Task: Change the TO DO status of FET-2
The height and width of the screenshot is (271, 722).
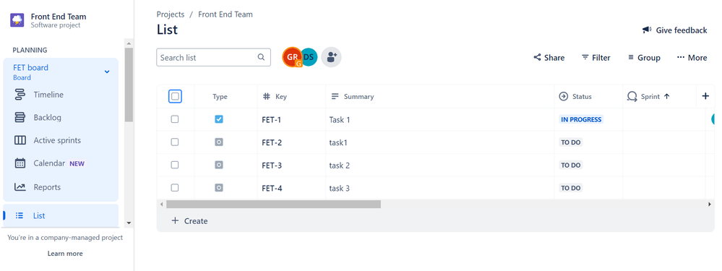Action: (x=570, y=142)
